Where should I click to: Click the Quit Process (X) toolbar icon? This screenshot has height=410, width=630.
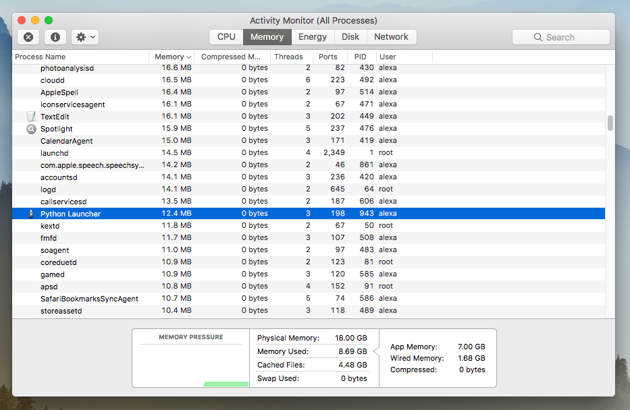[x=28, y=36]
